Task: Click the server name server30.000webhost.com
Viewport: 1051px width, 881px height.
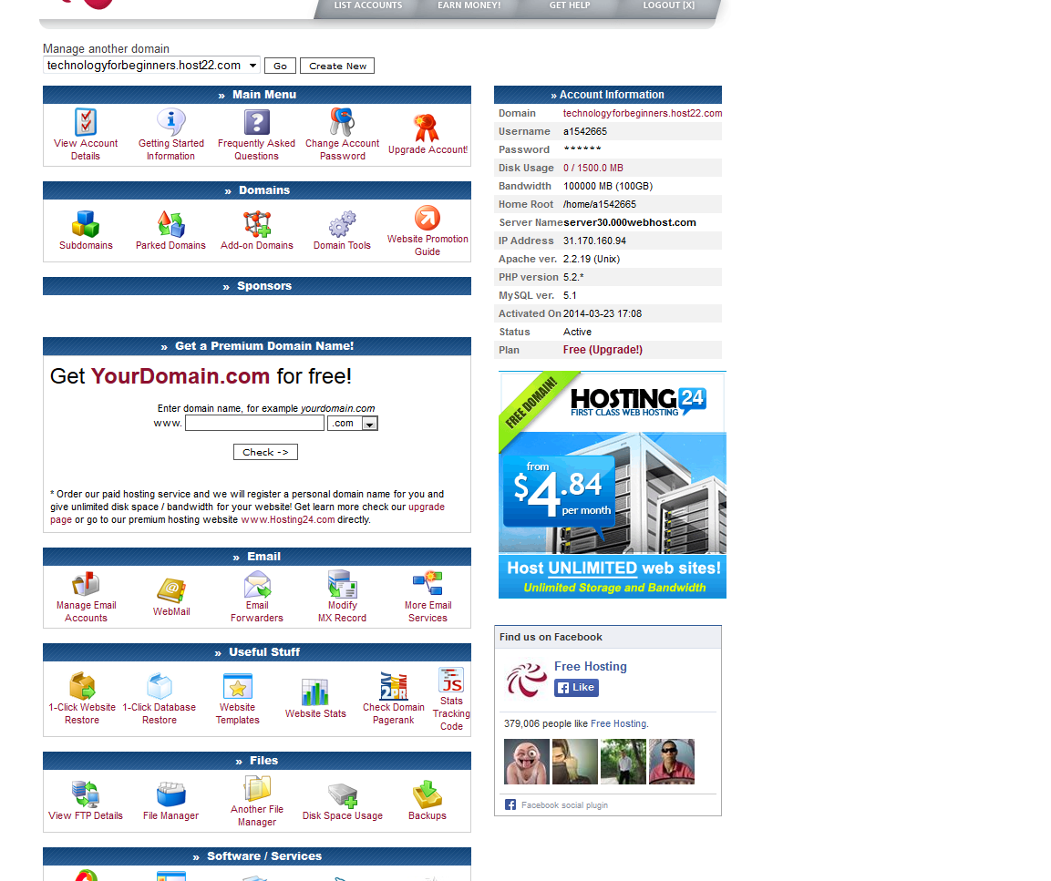Action: tap(629, 222)
